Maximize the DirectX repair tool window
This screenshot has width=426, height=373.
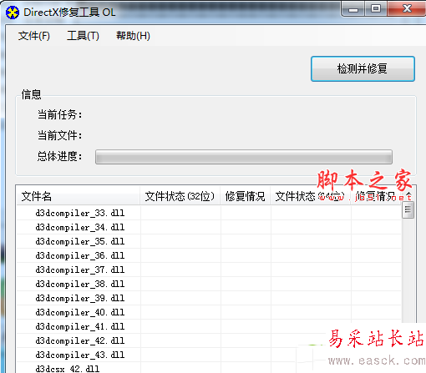[376, 9]
